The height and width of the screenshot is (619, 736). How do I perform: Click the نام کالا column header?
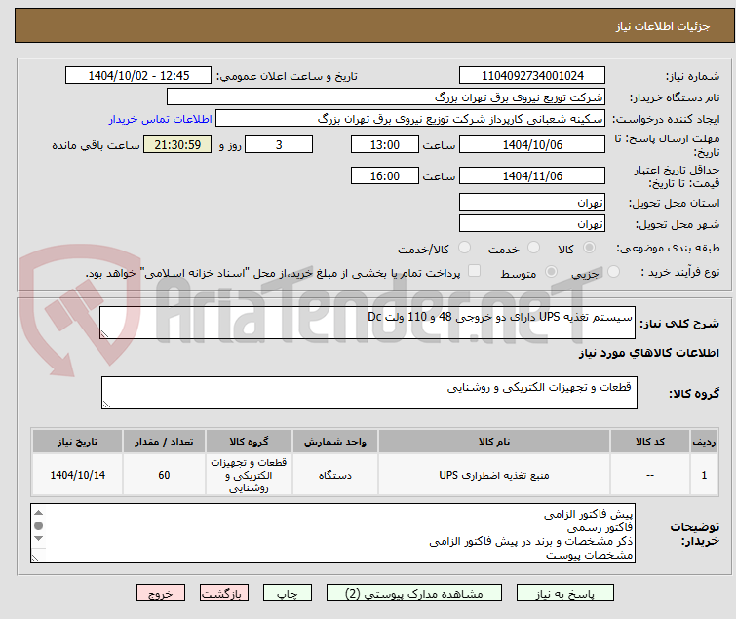click(494, 442)
